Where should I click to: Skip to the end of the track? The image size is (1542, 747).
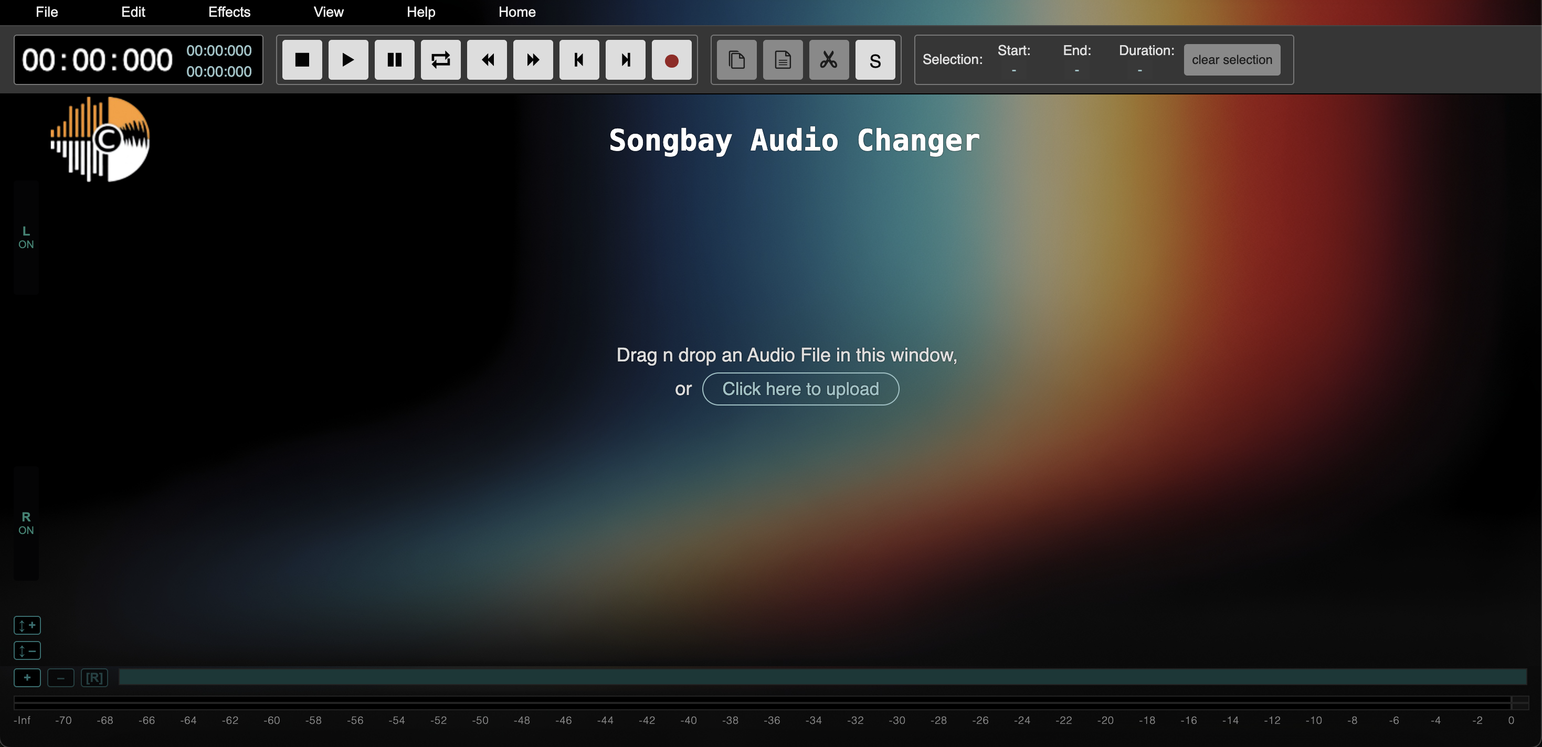click(x=625, y=59)
